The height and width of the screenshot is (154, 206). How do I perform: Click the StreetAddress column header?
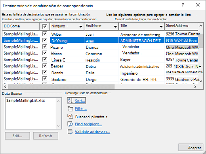pyautogui.click(x=181, y=26)
